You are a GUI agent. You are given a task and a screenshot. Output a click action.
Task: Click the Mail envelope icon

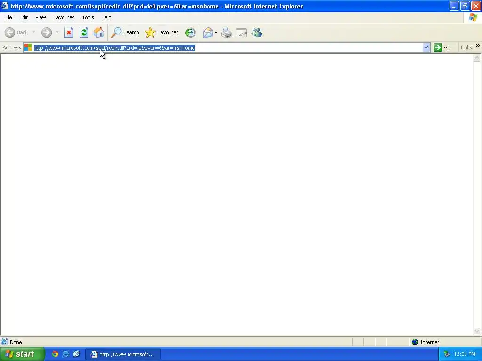[208, 32]
